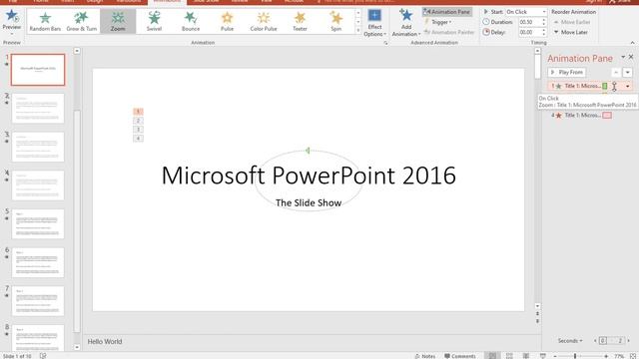Select slide 1 thumbnail
This screenshot has height=359, width=639.
[x=38, y=70]
